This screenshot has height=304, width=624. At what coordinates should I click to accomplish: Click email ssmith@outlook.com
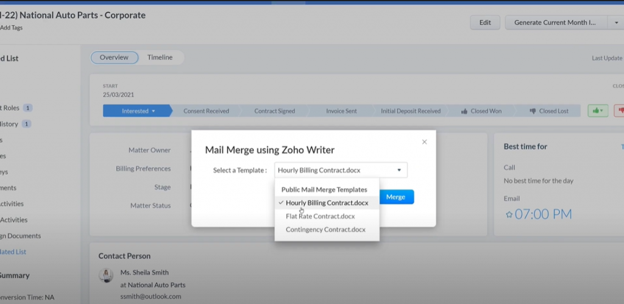tap(151, 297)
